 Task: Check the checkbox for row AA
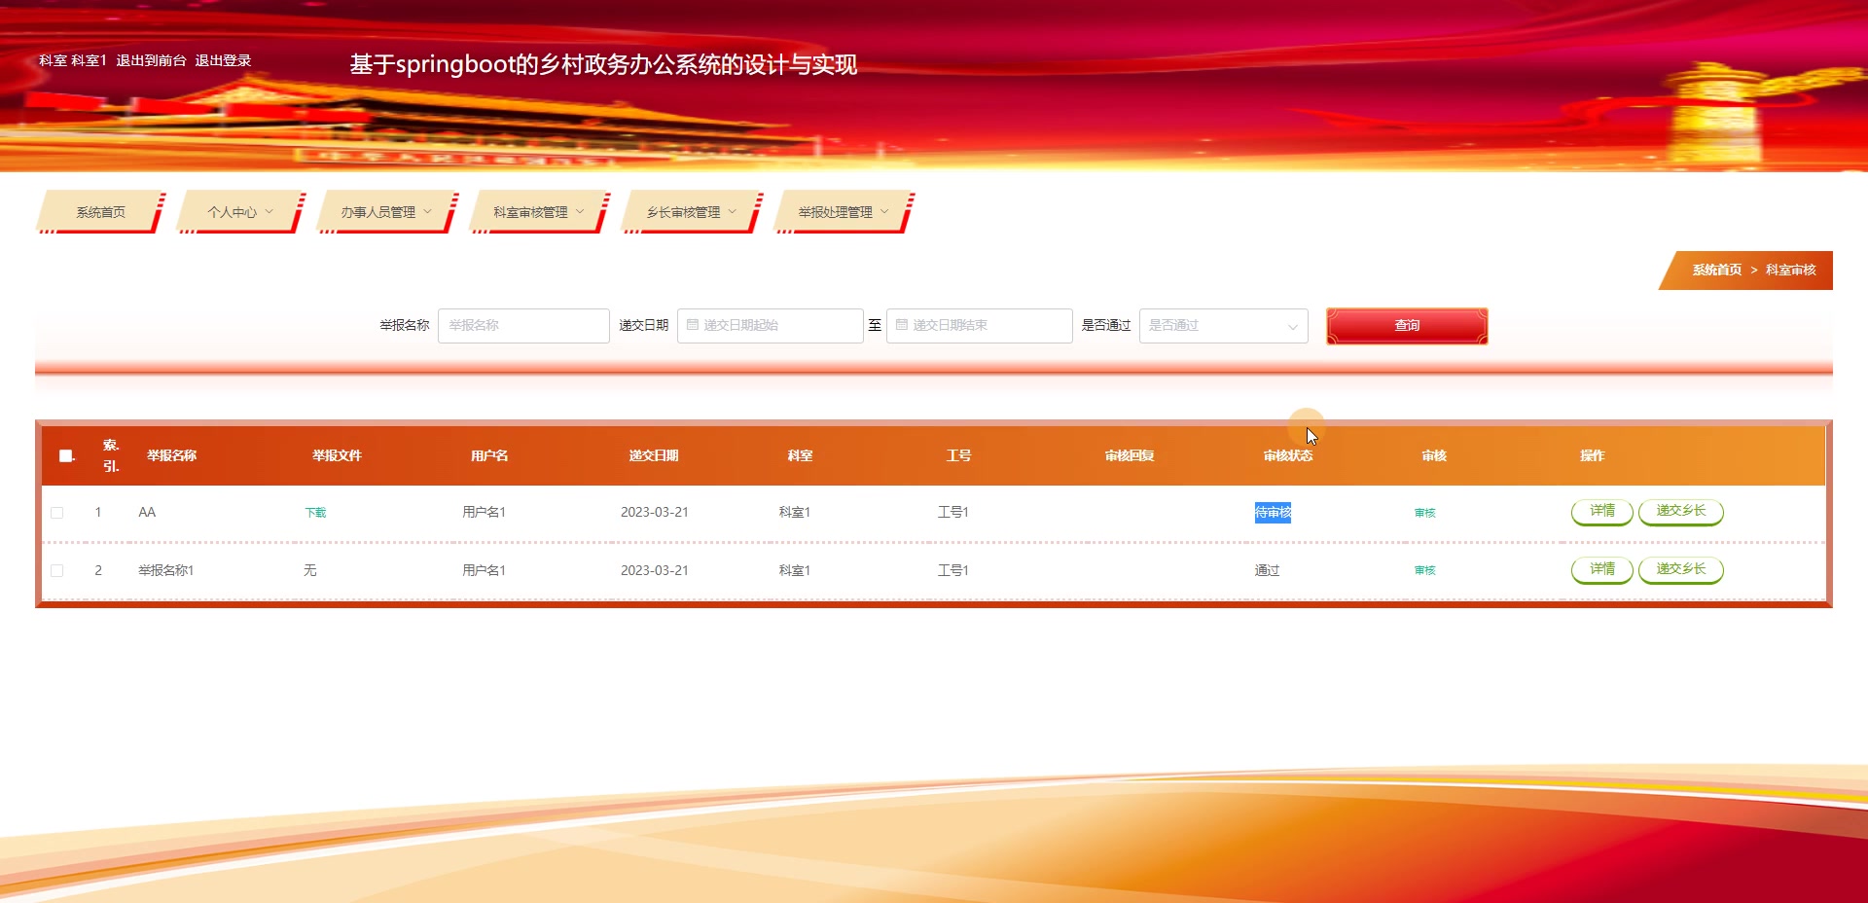pos(57,513)
